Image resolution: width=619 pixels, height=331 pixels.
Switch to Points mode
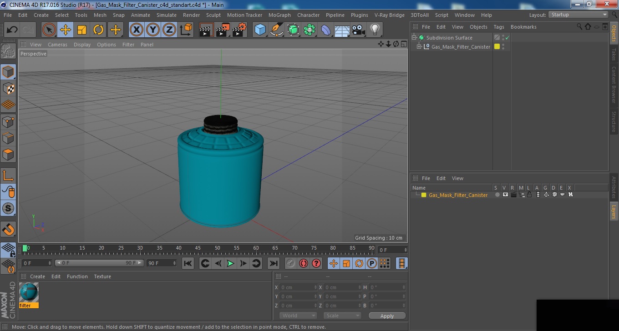pos(8,121)
